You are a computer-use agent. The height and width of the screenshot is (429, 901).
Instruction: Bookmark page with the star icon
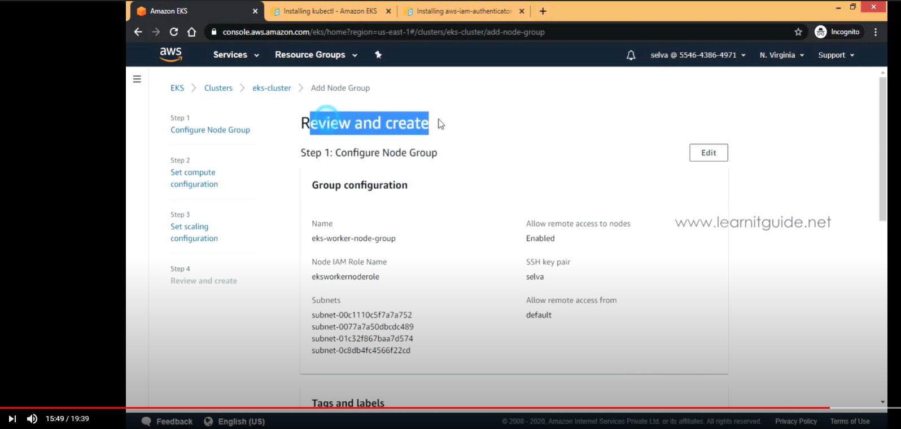coord(798,32)
